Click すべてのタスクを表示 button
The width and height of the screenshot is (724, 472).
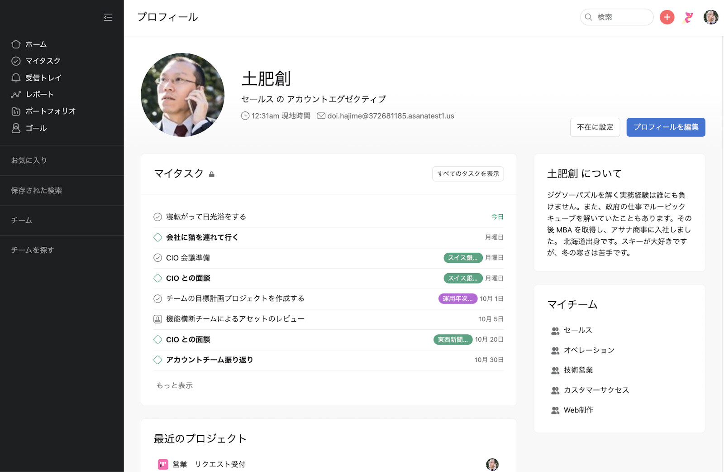coord(468,174)
